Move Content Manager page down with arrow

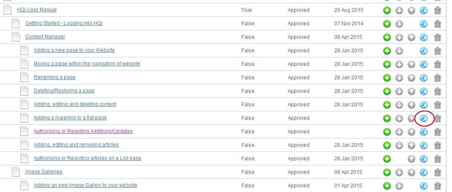coord(399,38)
